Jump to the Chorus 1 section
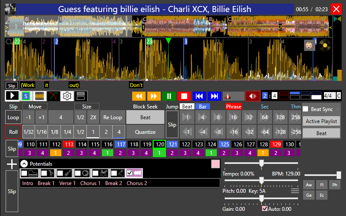 coord(90,183)
